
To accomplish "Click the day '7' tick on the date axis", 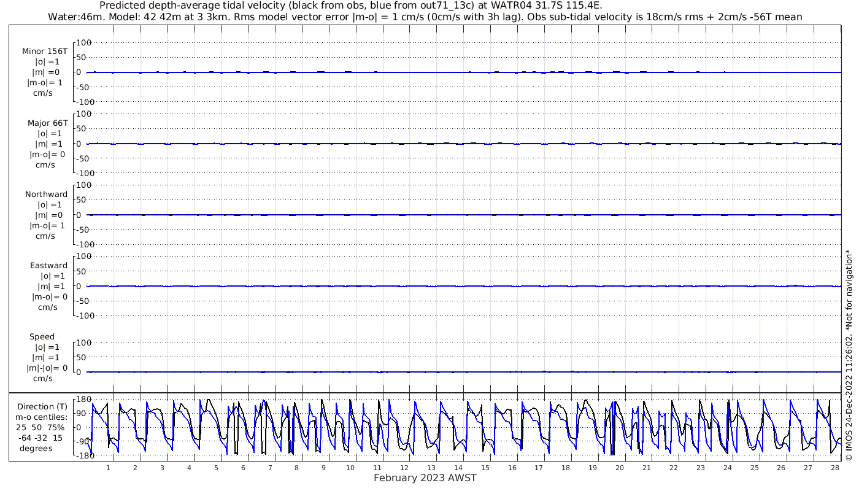I will pos(269,468).
